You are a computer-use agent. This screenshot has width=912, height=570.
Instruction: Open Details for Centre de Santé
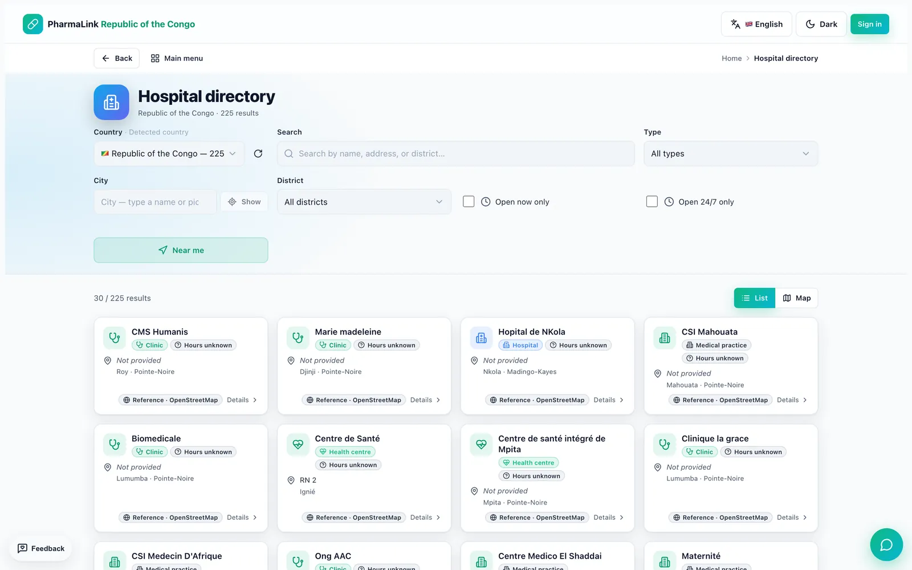425,518
